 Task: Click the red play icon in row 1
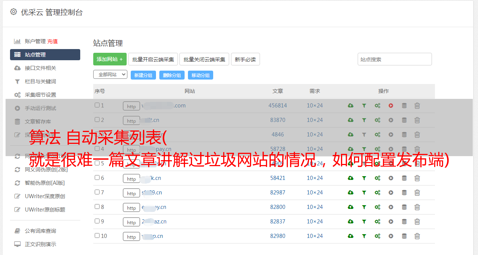pos(391,106)
